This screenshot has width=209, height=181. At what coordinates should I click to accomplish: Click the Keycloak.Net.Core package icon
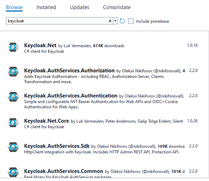(x=13, y=122)
